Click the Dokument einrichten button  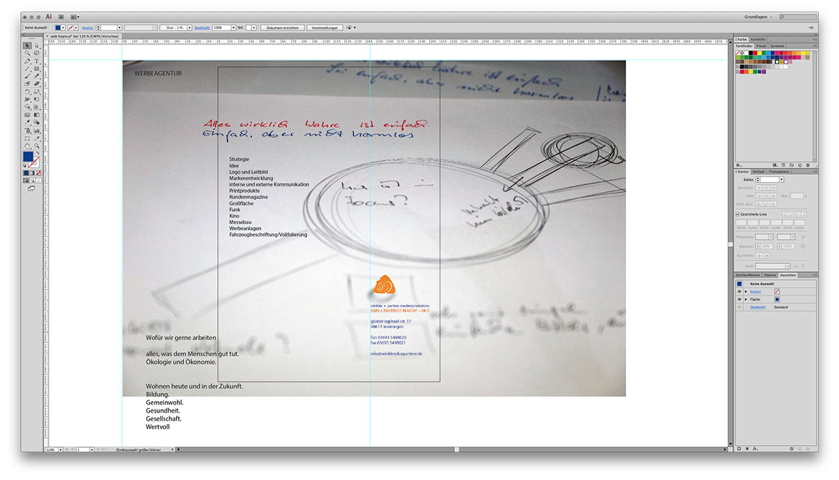click(282, 28)
